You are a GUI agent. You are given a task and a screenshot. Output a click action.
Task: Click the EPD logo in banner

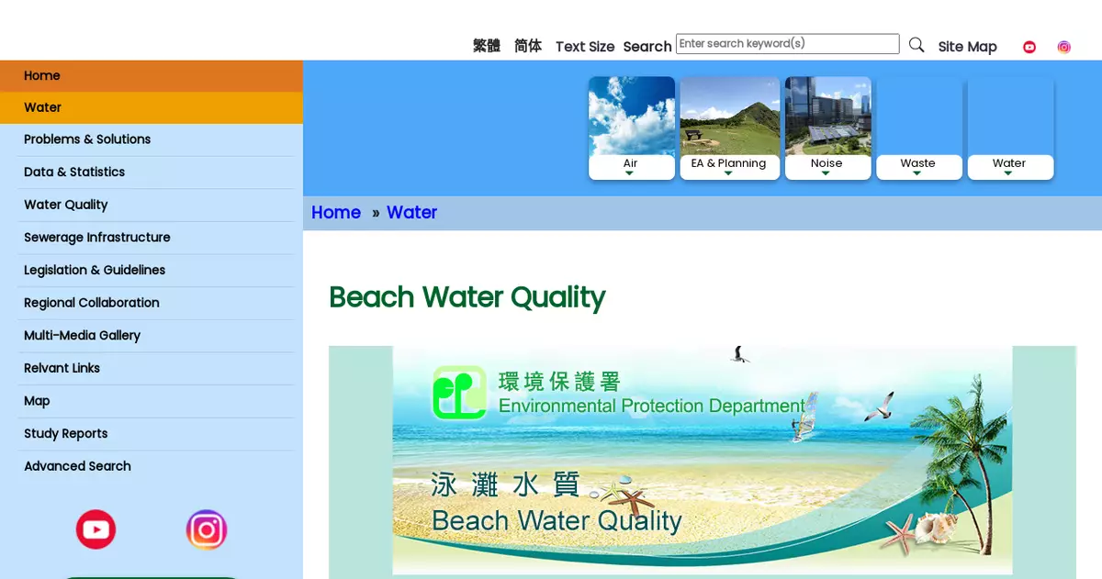459,393
